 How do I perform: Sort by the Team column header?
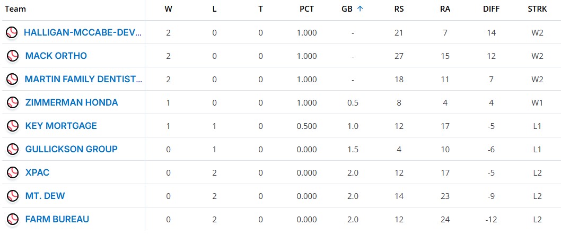(x=15, y=9)
